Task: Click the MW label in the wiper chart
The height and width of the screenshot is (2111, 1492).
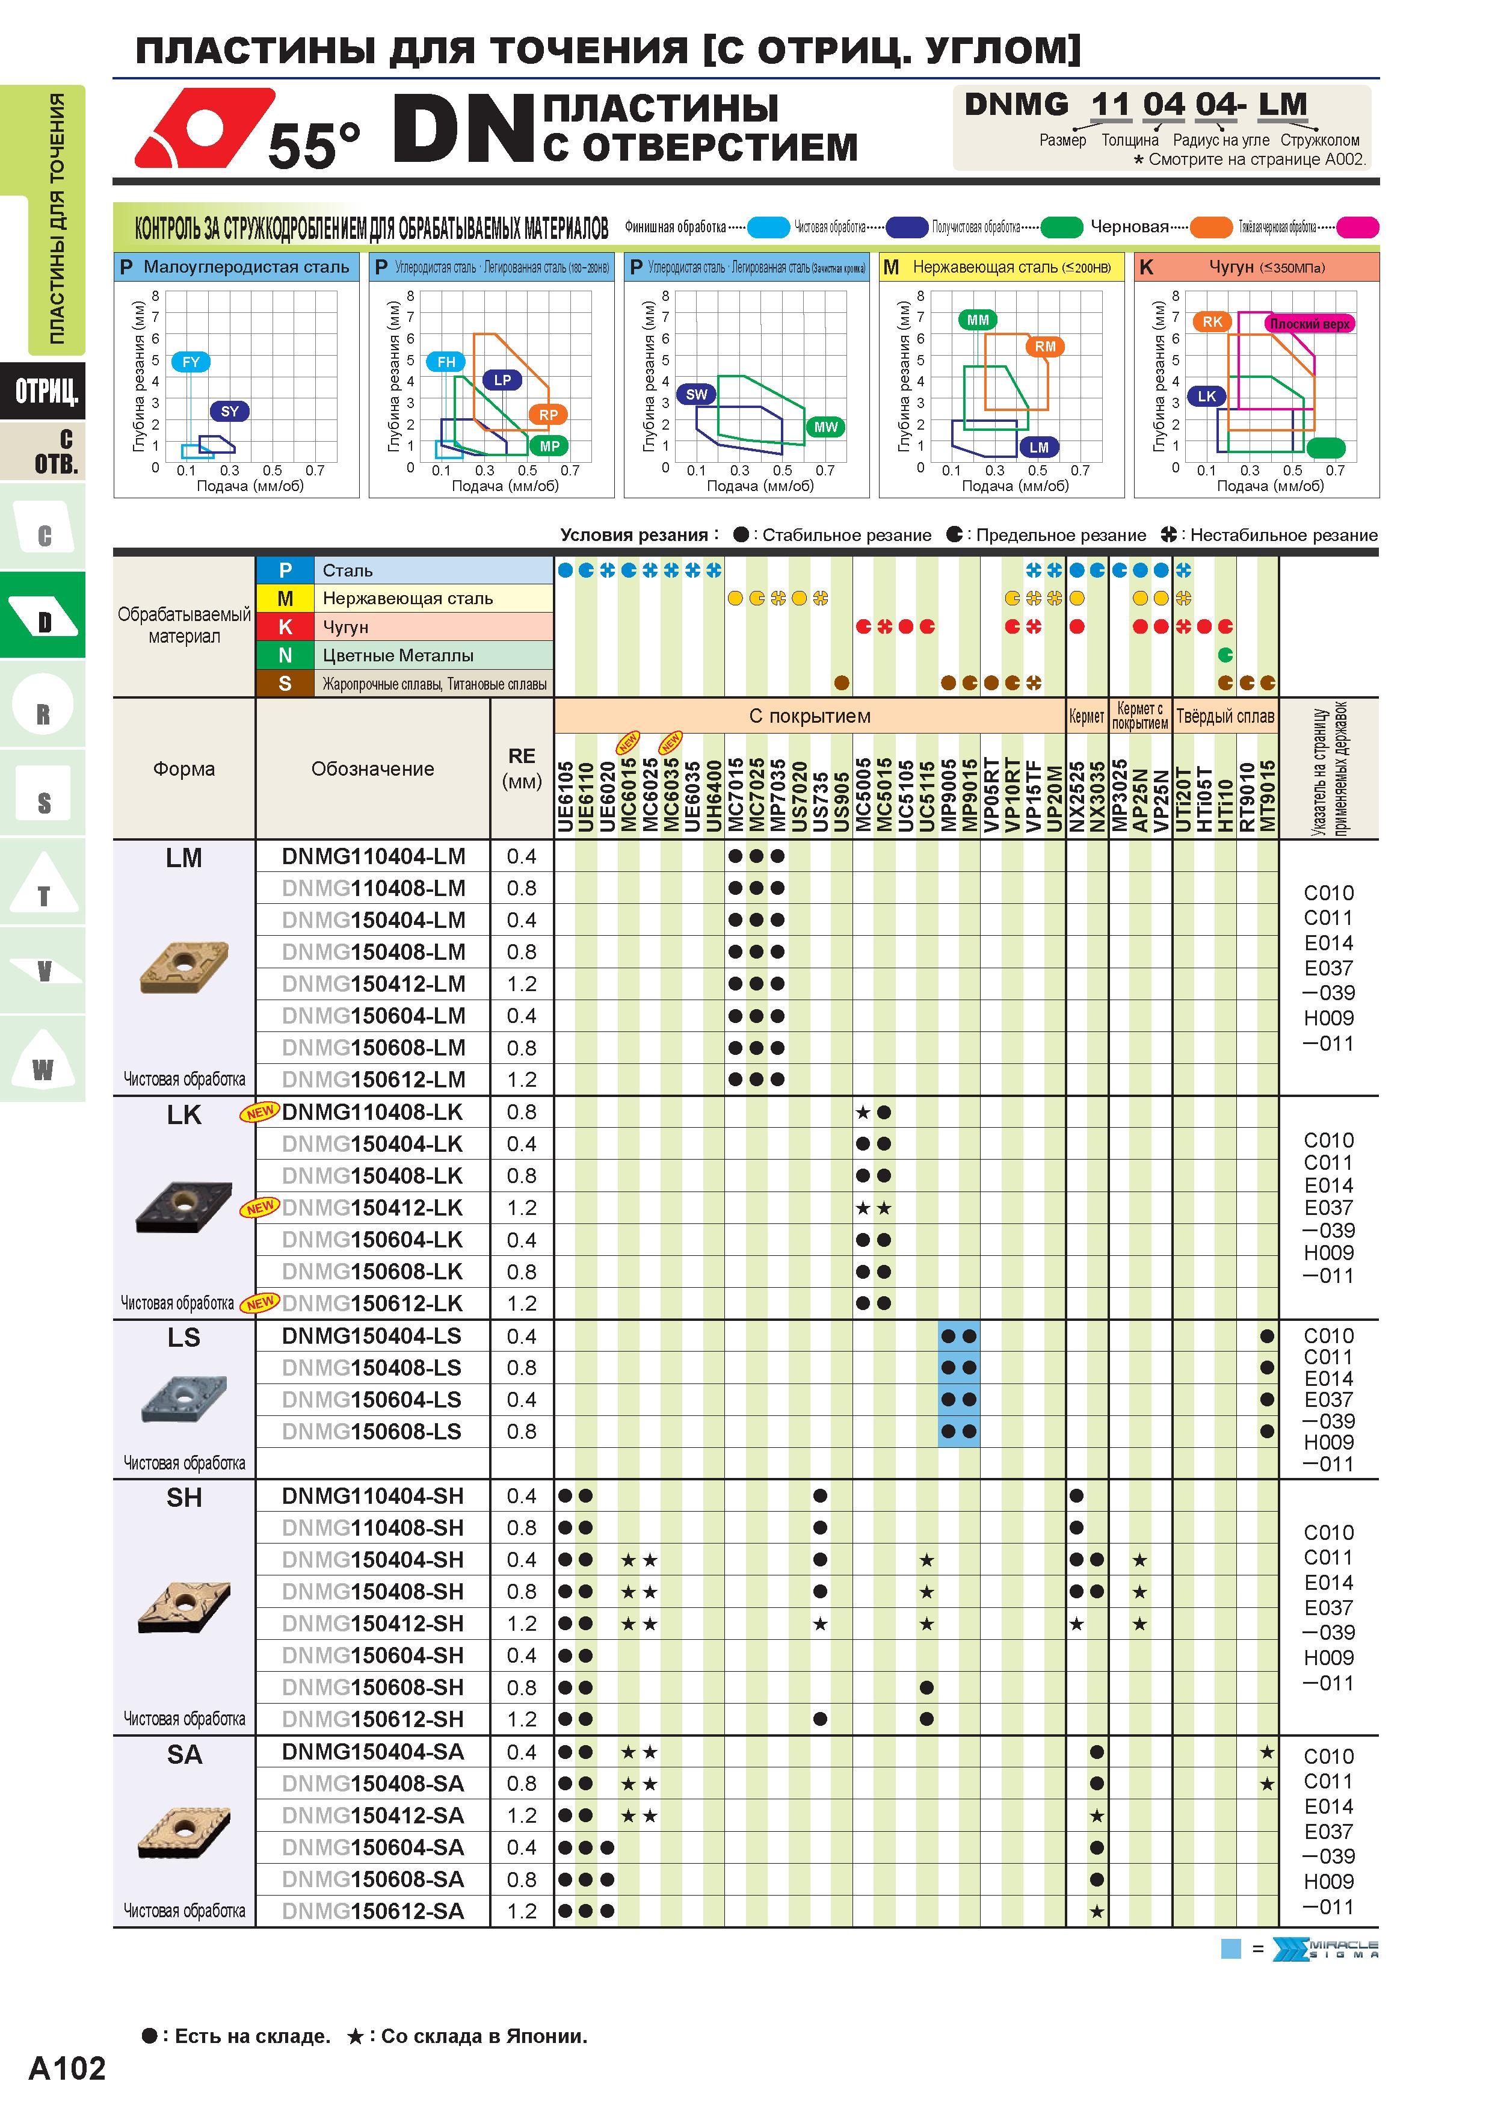Action: [827, 427]
